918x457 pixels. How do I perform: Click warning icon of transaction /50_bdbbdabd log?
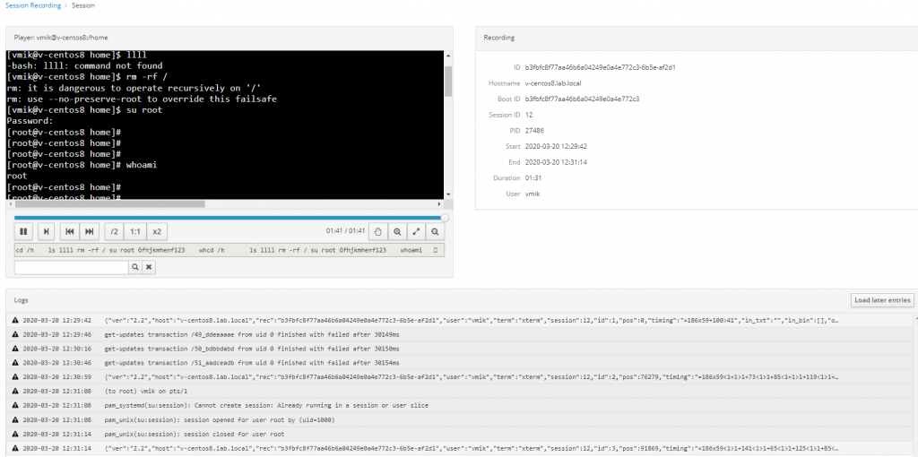point(15,349)
